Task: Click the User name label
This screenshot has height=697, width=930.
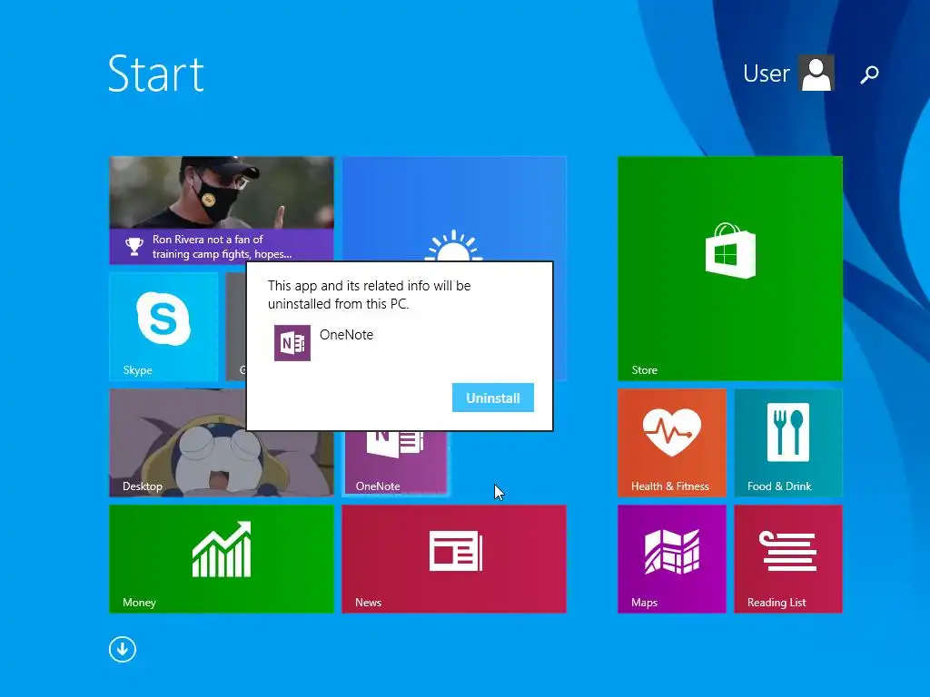Action: [x=767, y=74]
